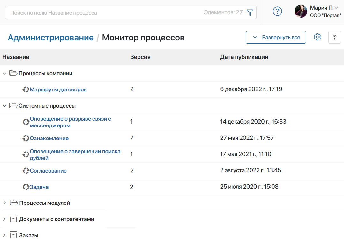Click the Системные процессы folder icon
This screenshot has width=344, height=242.
click(x=13, y=106)
